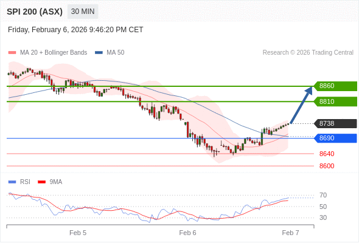The height and width of the screenshot is (243, 359).
Task: Click the RSI blue legend swatch
Action: pyautogui.click(x=12, y=182)
